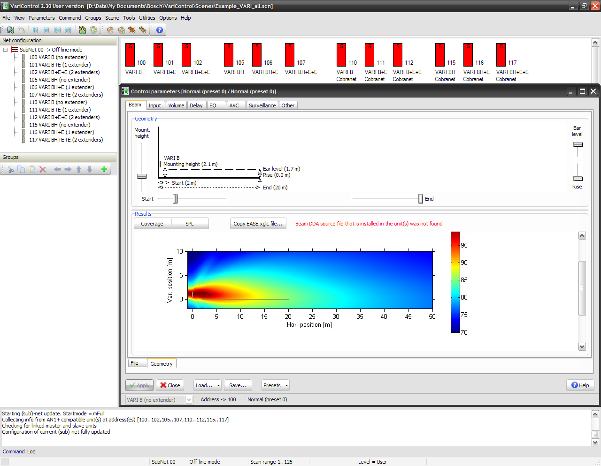Click the Rise slider handle
Image resolution: width=601 pixels, height=466 pixels.
[x=578, y=179]
